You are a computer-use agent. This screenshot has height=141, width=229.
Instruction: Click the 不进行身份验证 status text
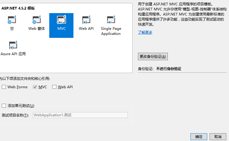click(168, 69)
